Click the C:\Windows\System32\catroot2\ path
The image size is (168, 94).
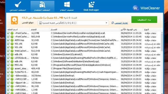(x=67, y=54)
